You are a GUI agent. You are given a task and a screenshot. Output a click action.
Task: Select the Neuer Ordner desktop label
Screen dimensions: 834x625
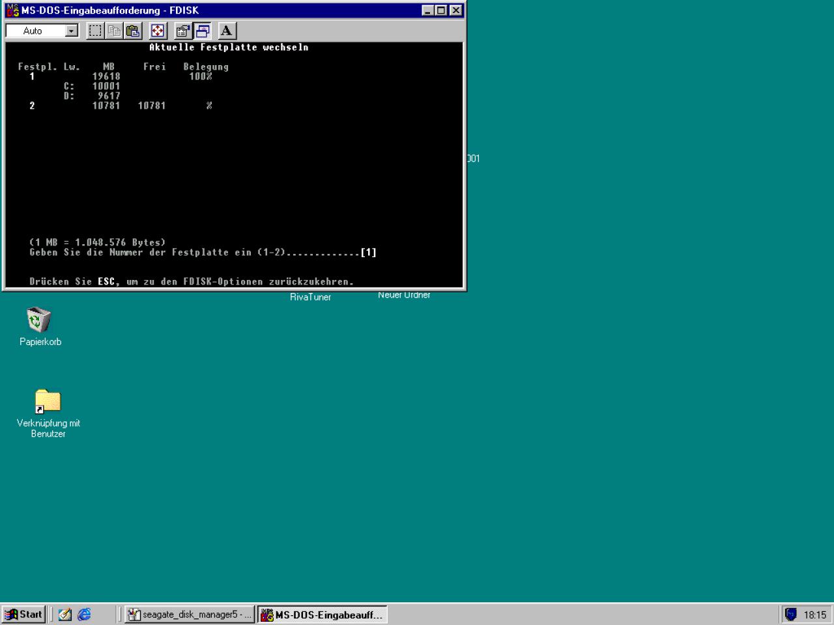click(404, 295)
